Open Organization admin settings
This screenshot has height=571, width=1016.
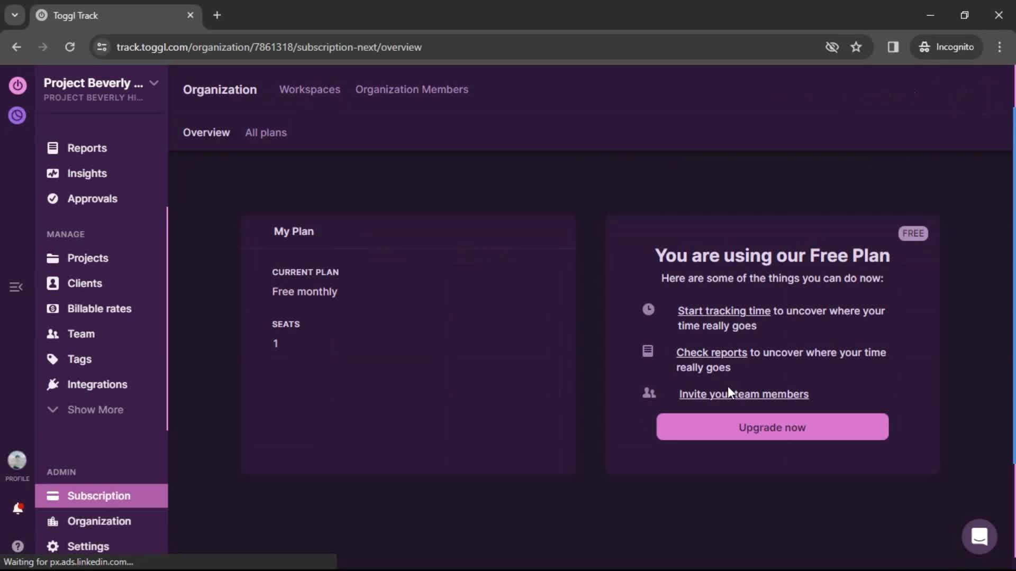click(x=99, y=521)
